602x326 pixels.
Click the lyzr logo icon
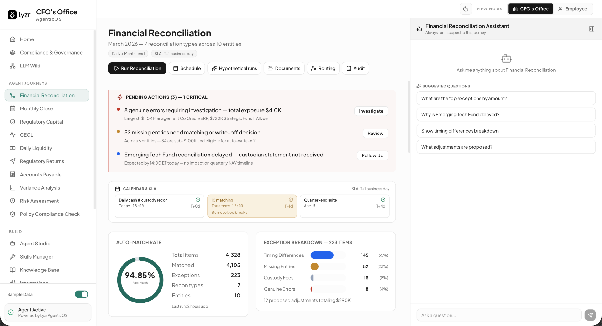coord(12,15)
